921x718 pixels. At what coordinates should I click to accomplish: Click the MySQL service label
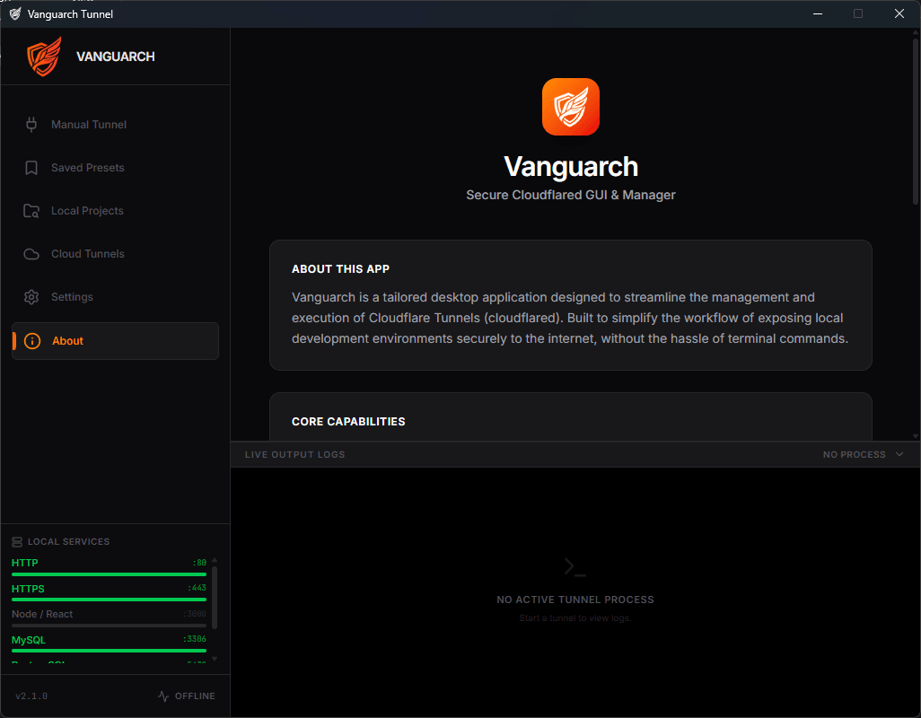(x=28, y=640)
